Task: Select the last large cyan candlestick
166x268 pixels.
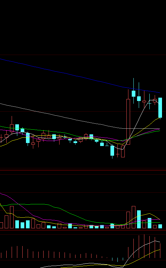Action: pyautogui.click(x=160, y=108)
